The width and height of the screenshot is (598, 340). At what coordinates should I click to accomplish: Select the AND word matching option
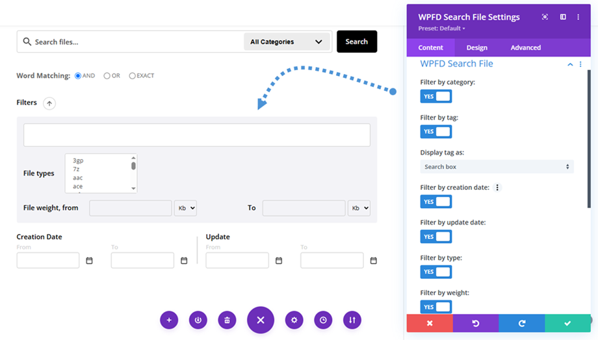pyautogui.click(x=78, y=75)
